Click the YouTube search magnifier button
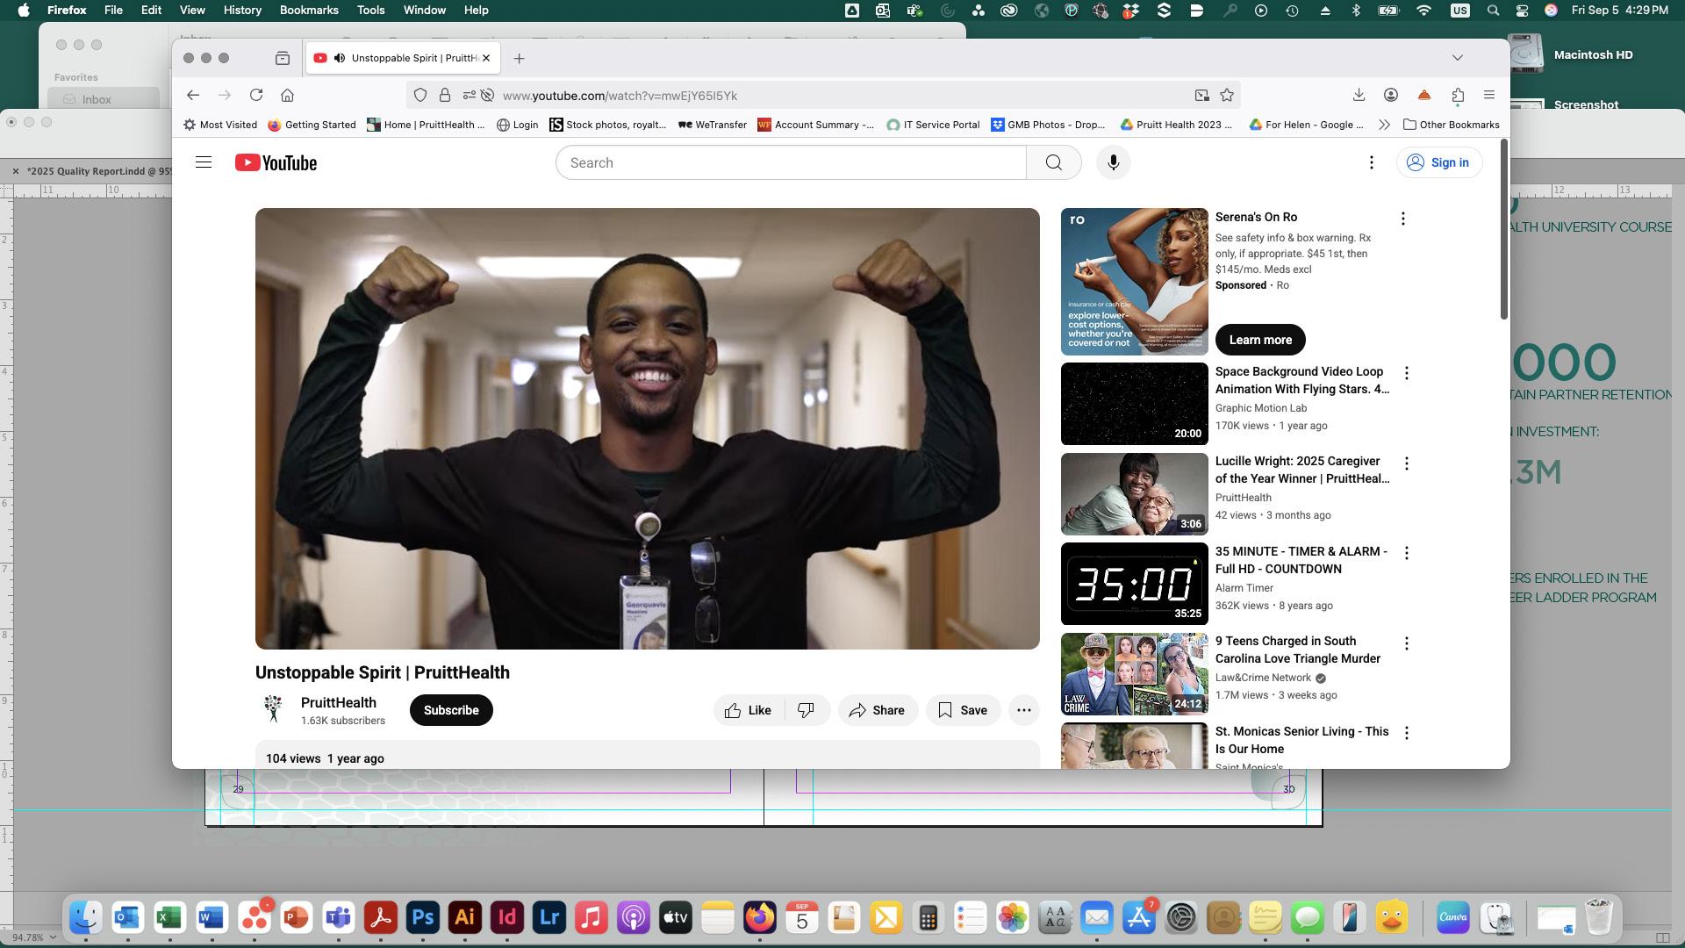 pyautogui.click(x=1053, y=162)
